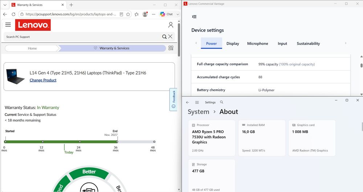Open reader view icon in address bar
This screenshot has width=363, height=192.
point(121,14)
